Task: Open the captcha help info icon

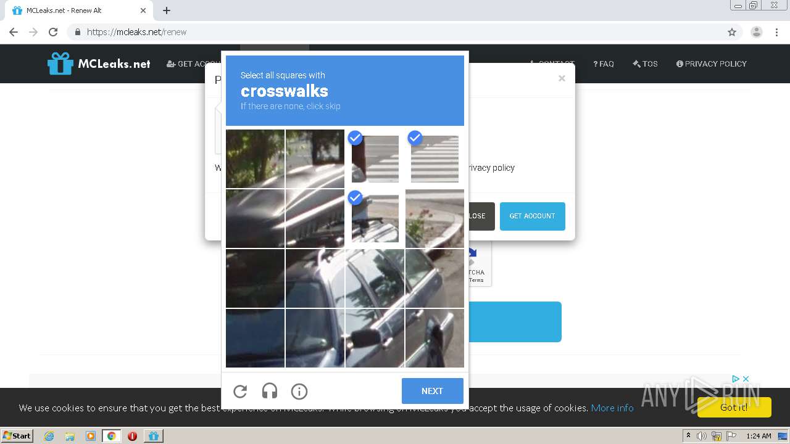Action: click(x=299, y=391)
